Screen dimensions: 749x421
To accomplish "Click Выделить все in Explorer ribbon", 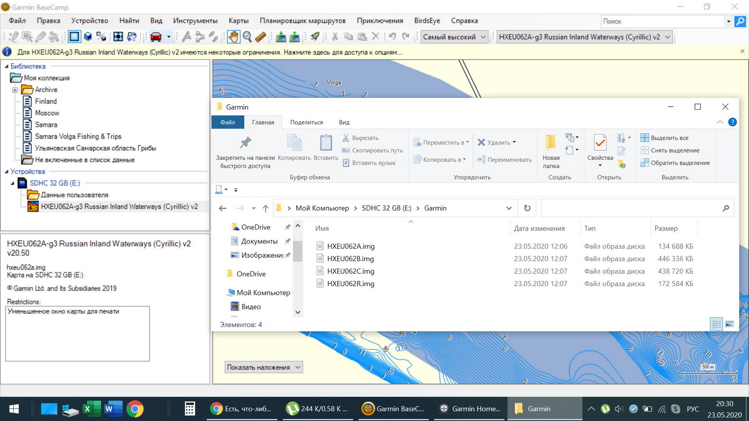I will [664, 138].
